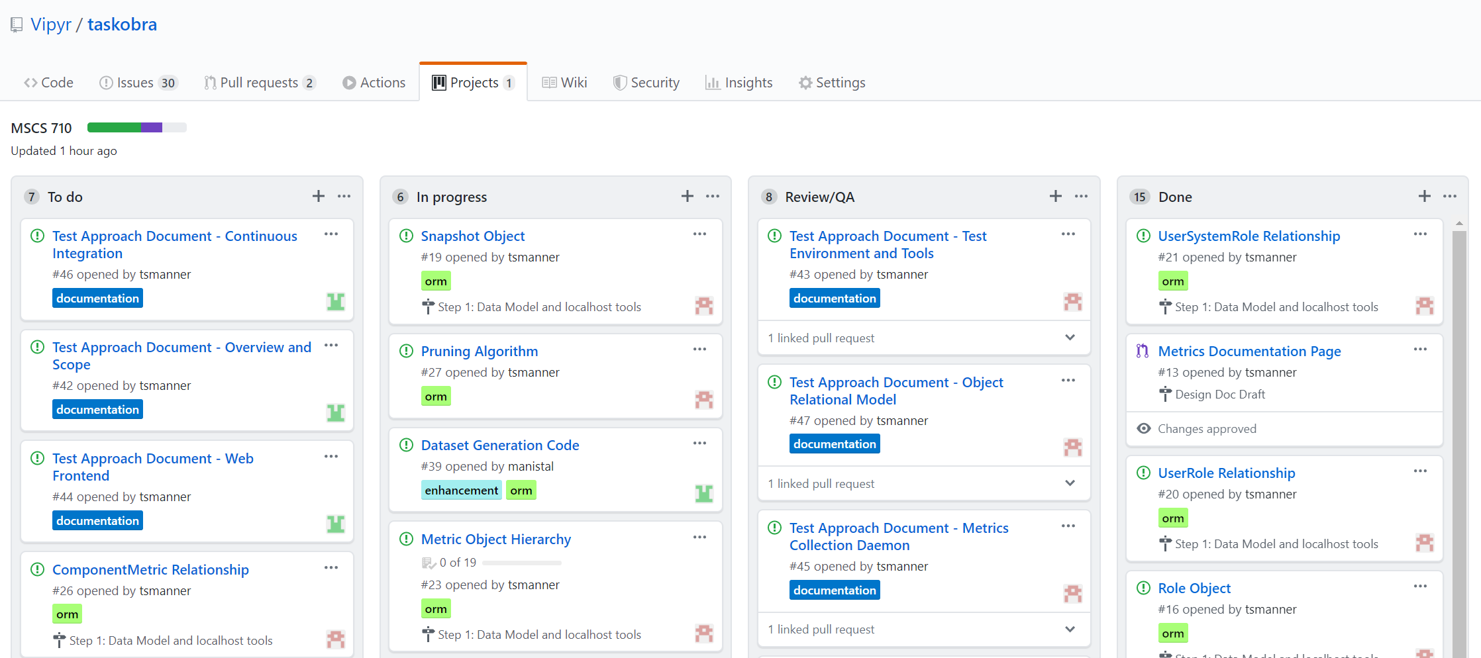This screenshot has width=1481, height=658.
Task: Select the Projects tab
Action: click(474, 83)
